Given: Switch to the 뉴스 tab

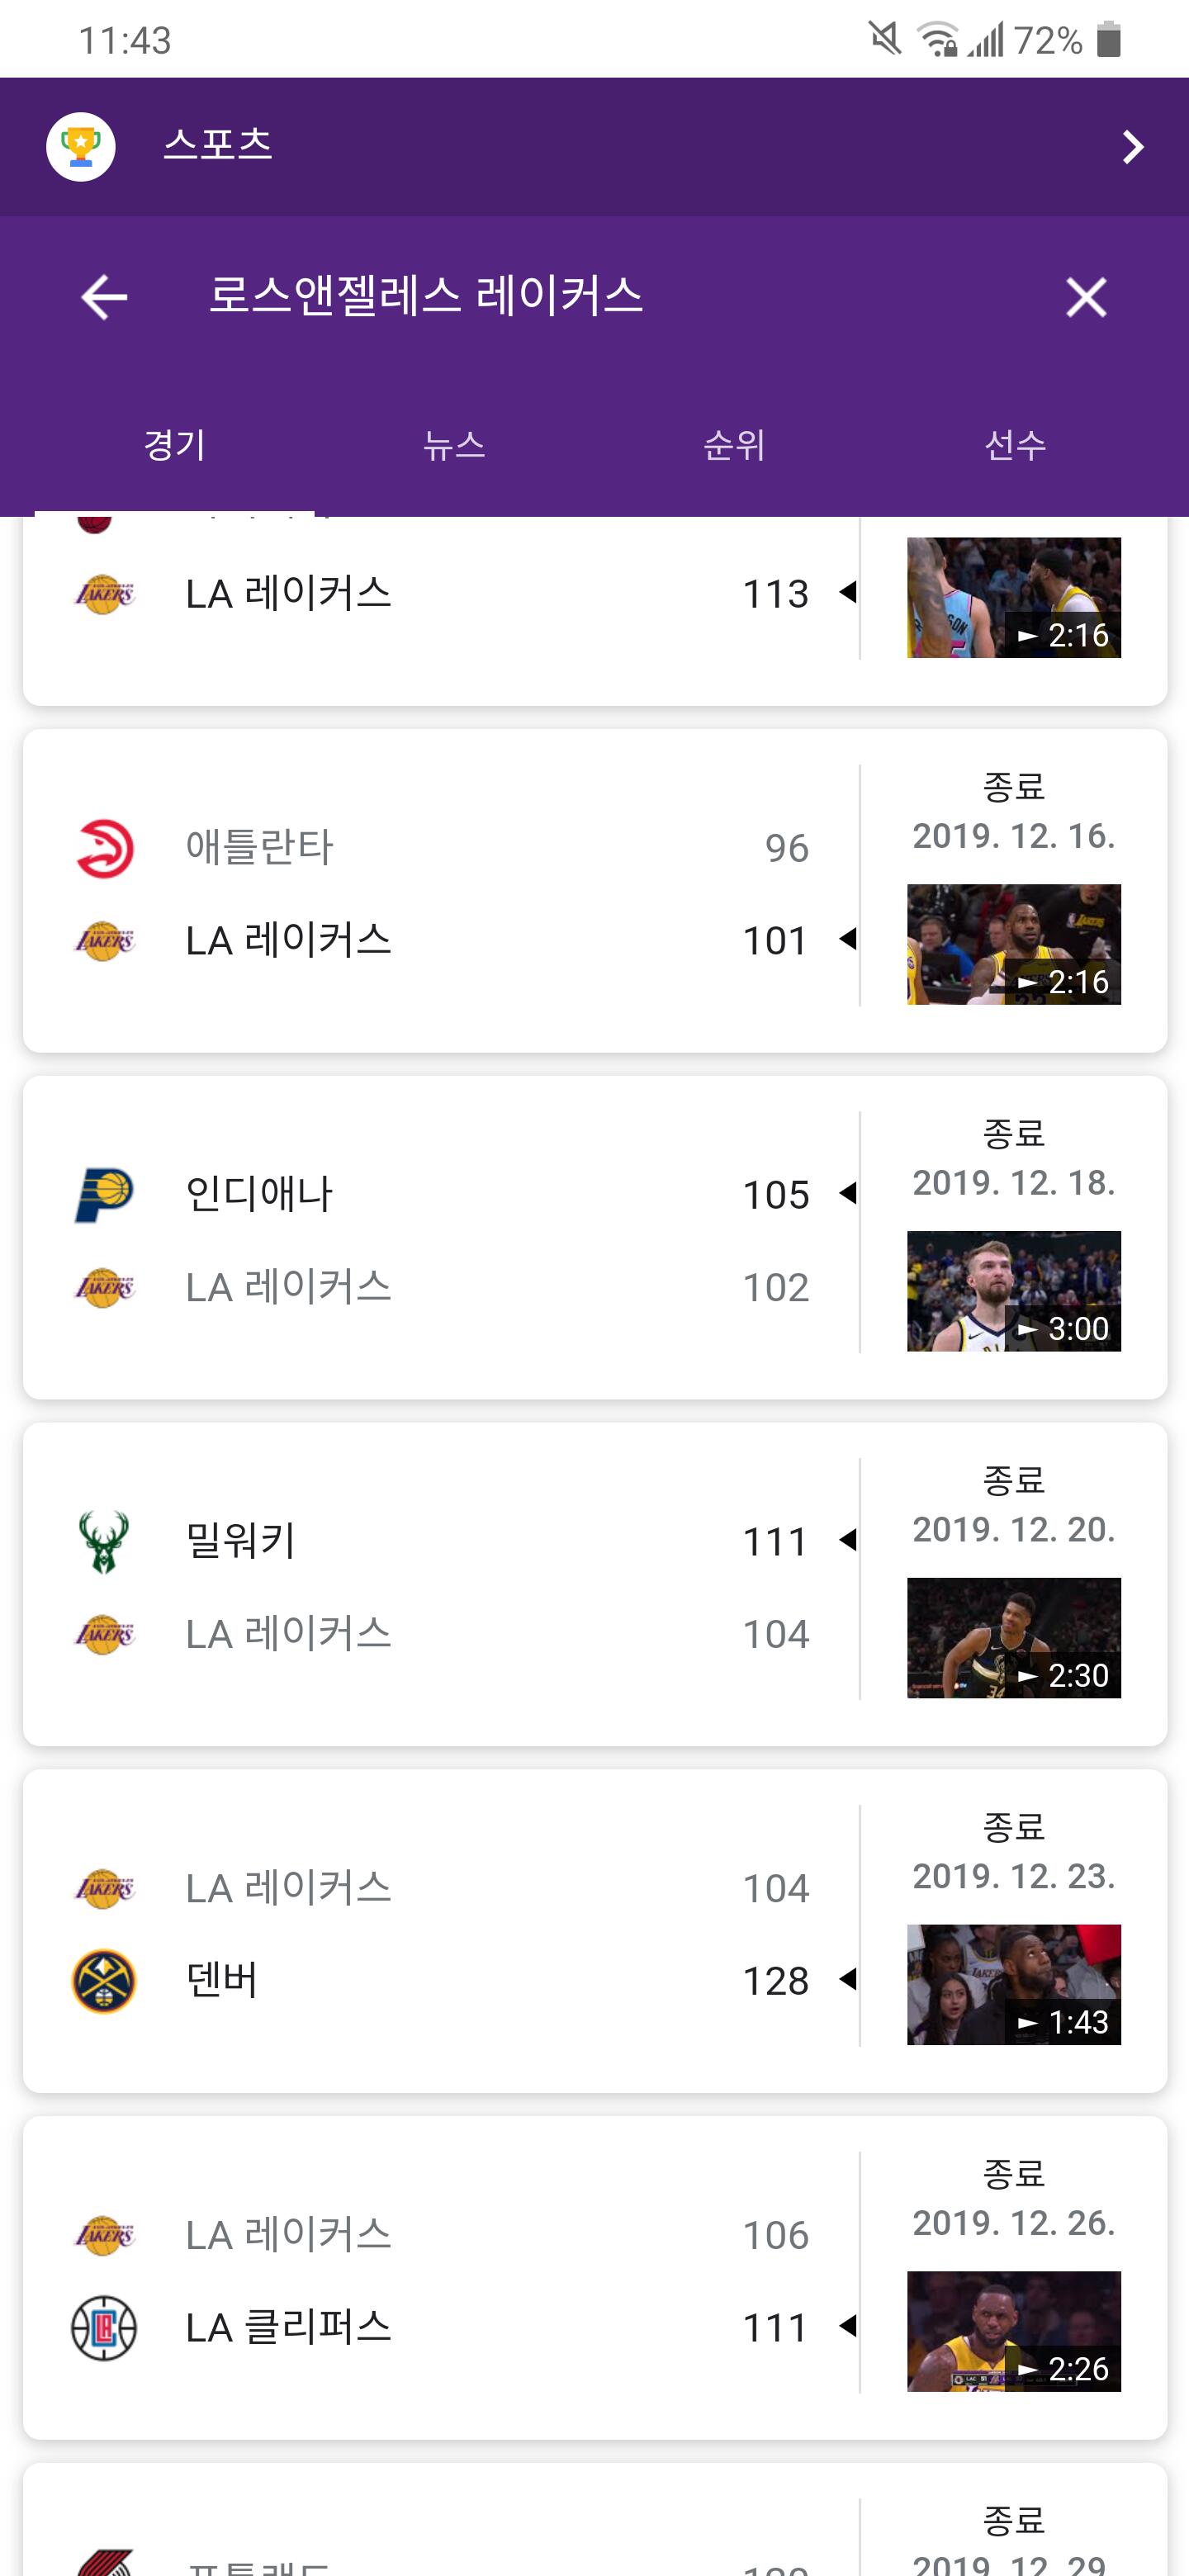Looking at the screenshot, I should 454,445.
